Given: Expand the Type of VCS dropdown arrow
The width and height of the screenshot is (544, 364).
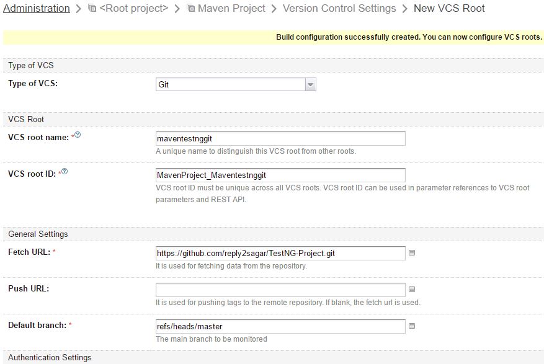Looking at the screenshot, I should (x=311, y=84).
